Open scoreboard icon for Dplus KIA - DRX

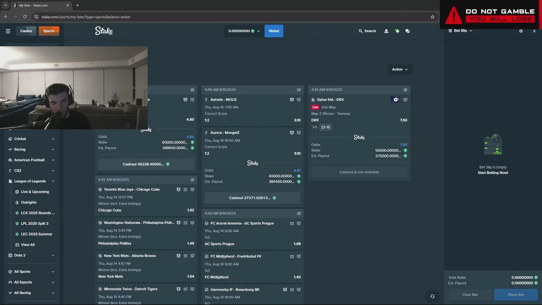click(405, 100)
